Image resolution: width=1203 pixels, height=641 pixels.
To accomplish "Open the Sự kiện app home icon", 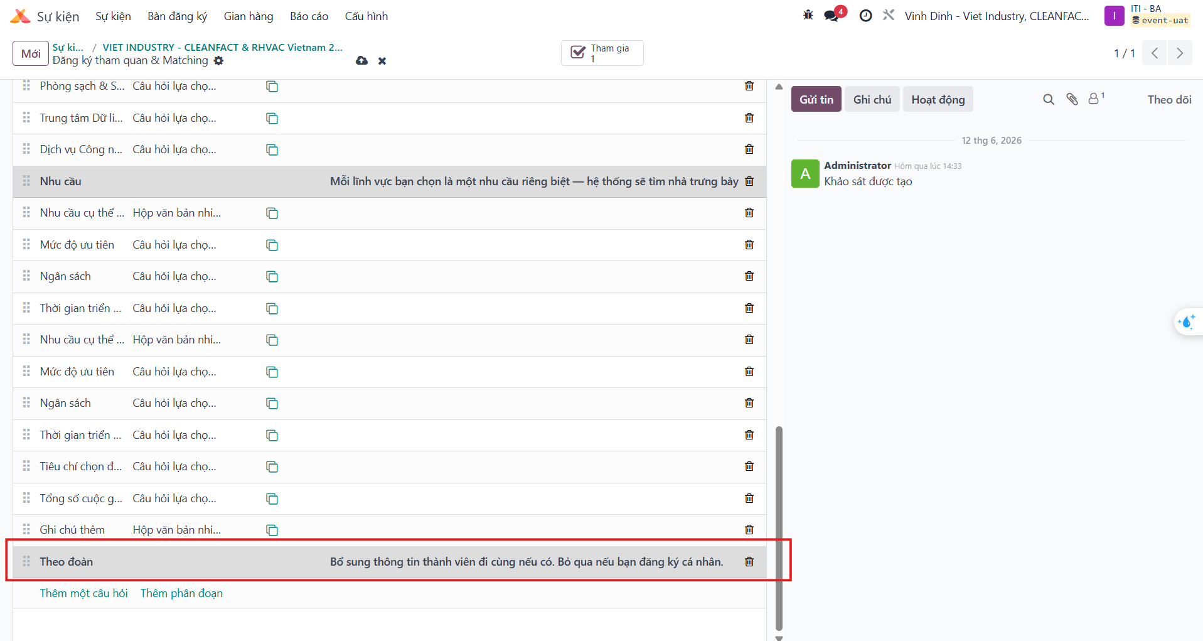I will [x=20, y=16].
